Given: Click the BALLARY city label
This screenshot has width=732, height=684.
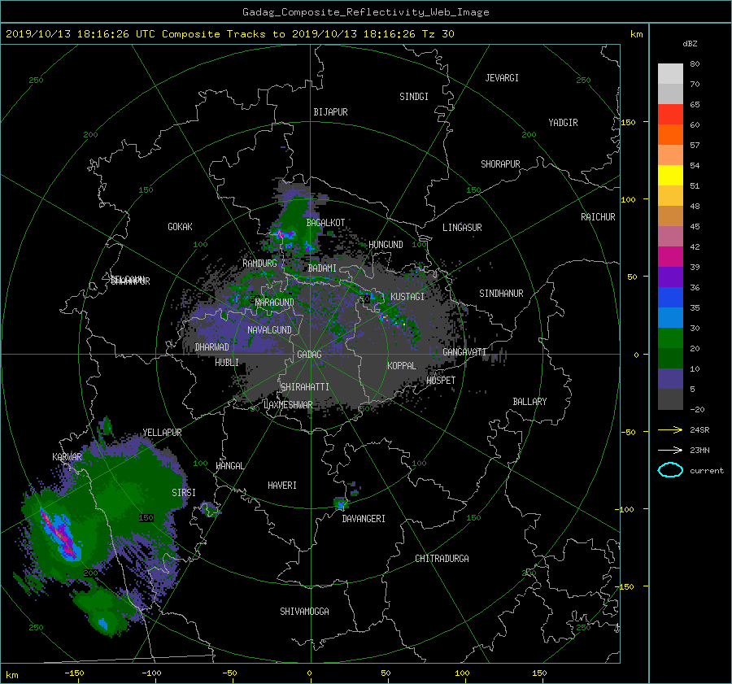Looking at the screenshot, I should (x=529, y=402).
